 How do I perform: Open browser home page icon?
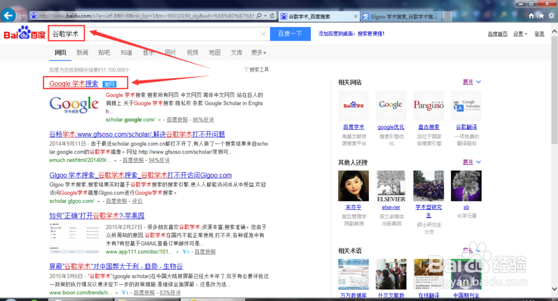(x=531, y=16)
